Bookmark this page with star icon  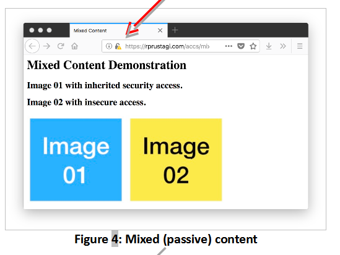point(253,46)
